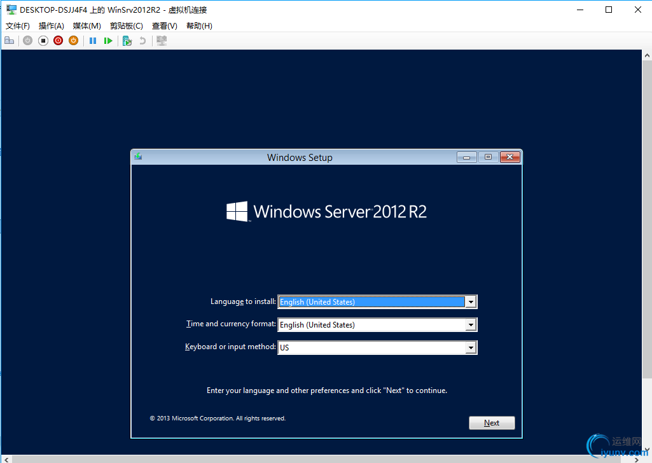Click the "Enter your language" instruction text
The width and height of the screenshot is (652, 463).
click(x=327, y=390)
